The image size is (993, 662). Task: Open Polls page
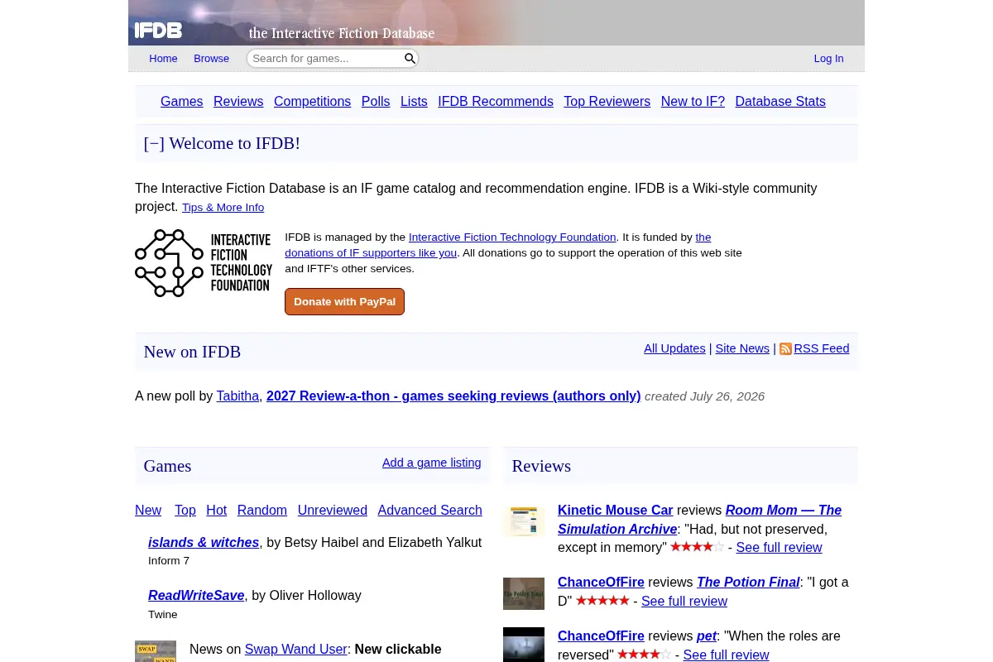point(376,102)
